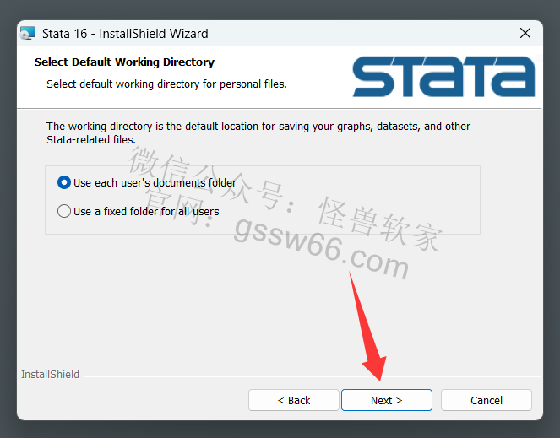Select the "Use each user's documents folder" radio button
Viewport: 560px width, 438px height.
tap(64, 183)
